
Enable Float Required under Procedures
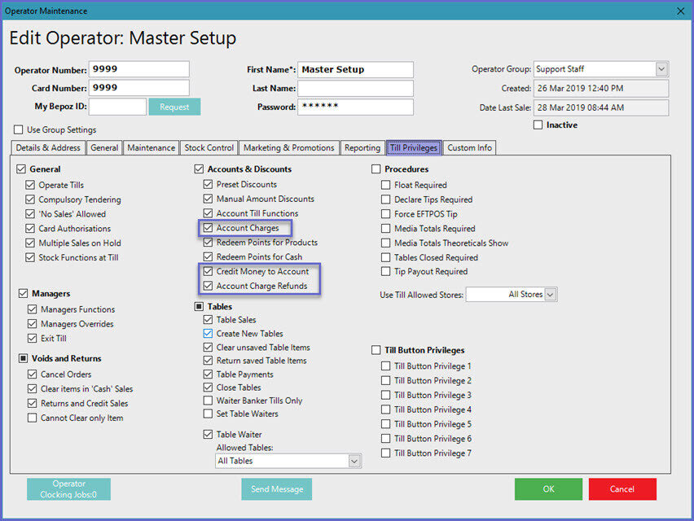pos(386,186)
